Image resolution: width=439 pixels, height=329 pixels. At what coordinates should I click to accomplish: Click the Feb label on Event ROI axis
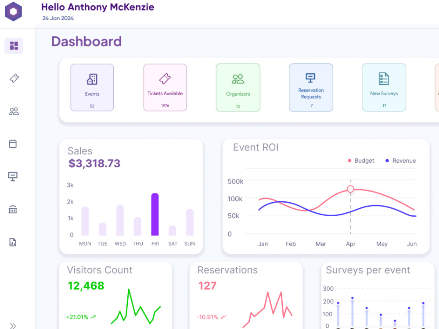(291, 244)
